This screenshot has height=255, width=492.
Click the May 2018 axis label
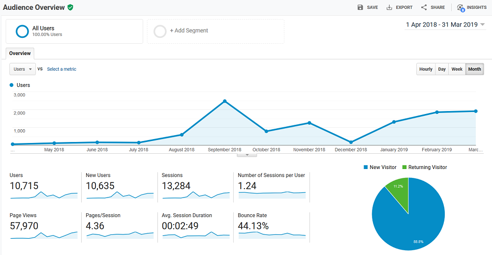[x=54, y=150]
